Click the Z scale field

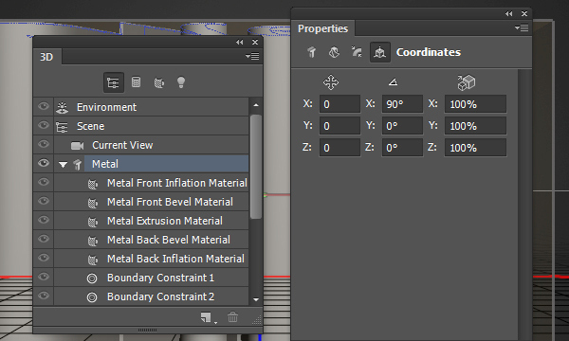[x=475, y=148]
